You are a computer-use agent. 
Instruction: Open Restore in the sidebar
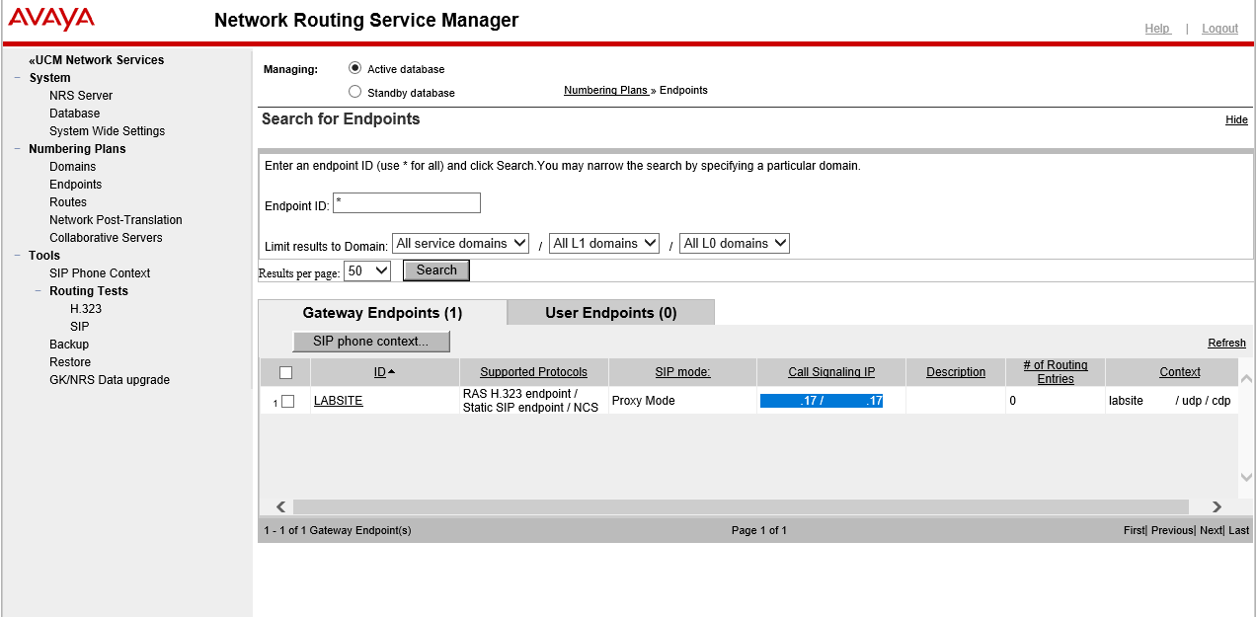pos(70,362)
